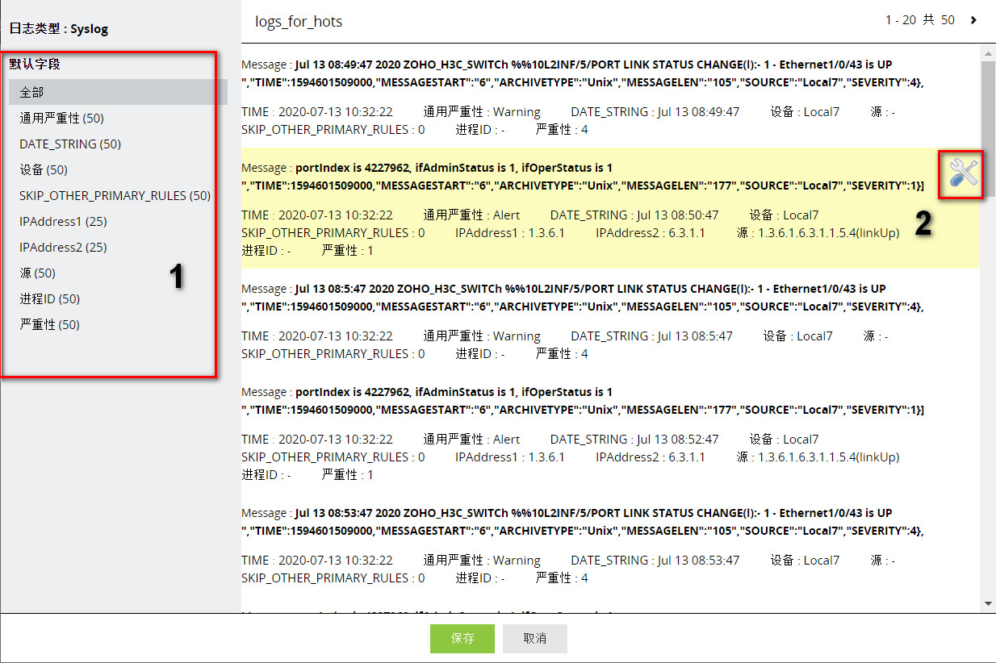Click 源 : 1.3.6.1.6.3.1.1.5.4(linkUp) in highlighted entry
Image resolution: width=996 pixels, height=663 pixels.
(818, 232)
